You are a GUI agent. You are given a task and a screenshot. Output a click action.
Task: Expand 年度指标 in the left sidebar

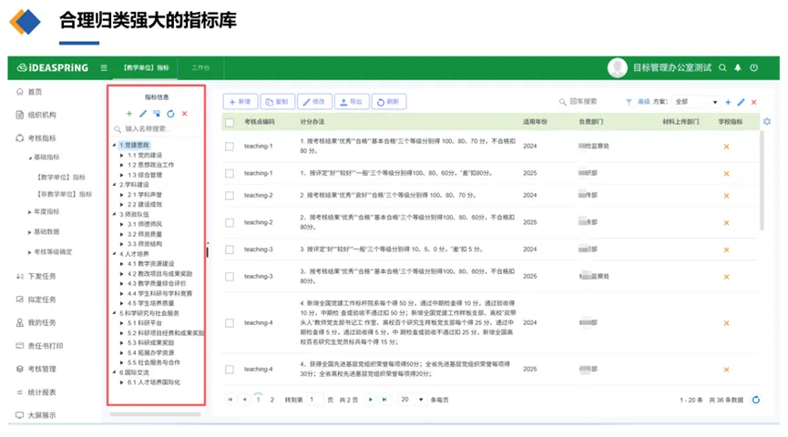30,212
